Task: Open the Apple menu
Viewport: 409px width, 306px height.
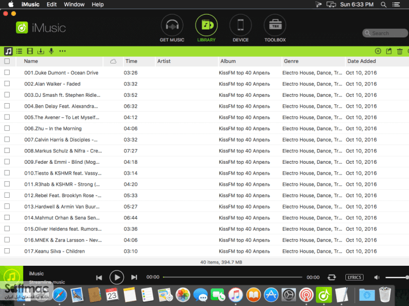Action: tap(11, 4)
